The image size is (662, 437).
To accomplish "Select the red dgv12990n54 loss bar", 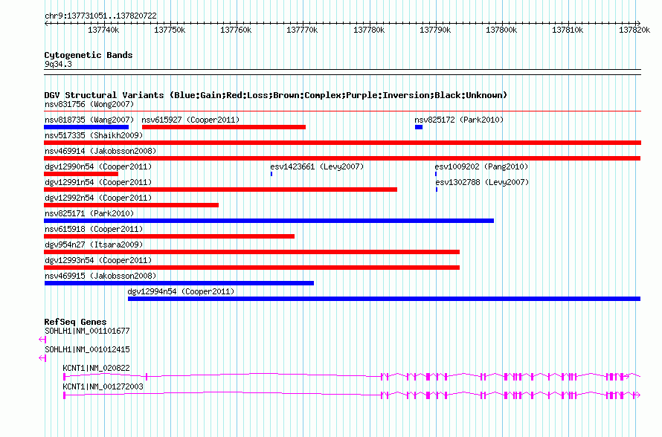I will [81, 174].
